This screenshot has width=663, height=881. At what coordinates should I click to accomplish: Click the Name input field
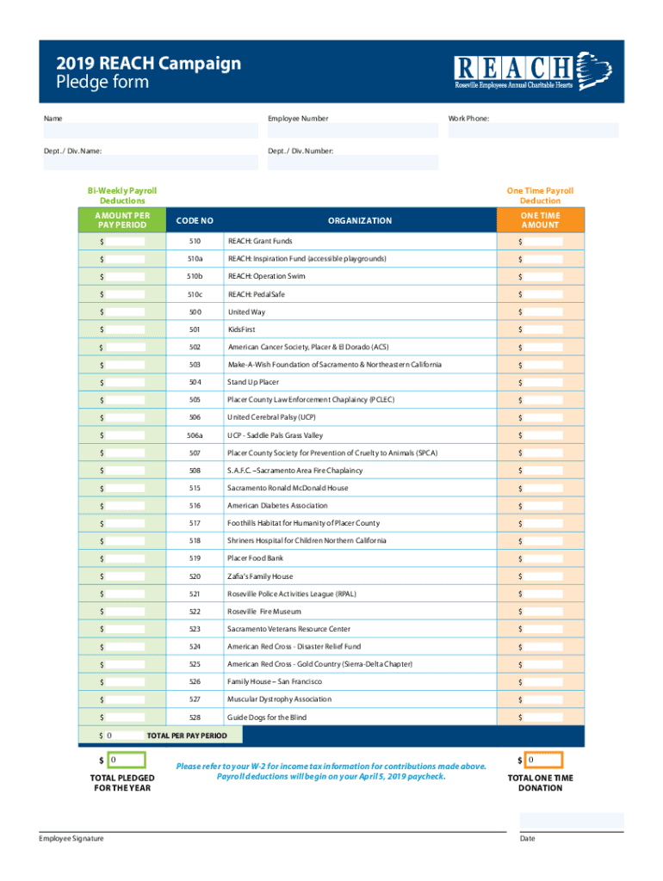pos(151,131)
